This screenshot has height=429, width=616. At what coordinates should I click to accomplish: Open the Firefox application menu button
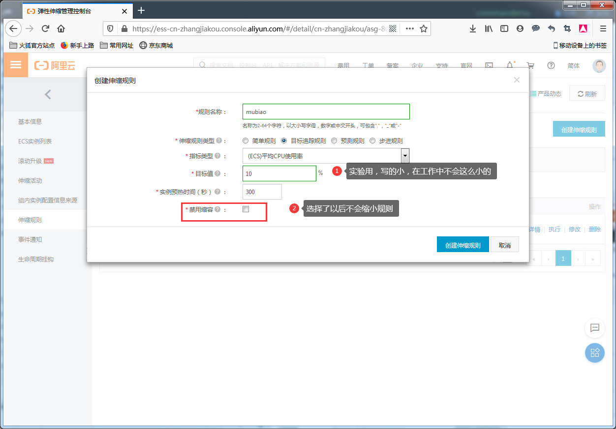pos(603,29)
